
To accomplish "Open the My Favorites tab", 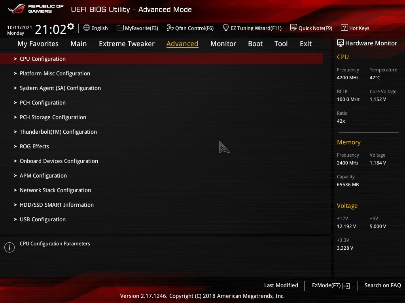I will 38,44.
